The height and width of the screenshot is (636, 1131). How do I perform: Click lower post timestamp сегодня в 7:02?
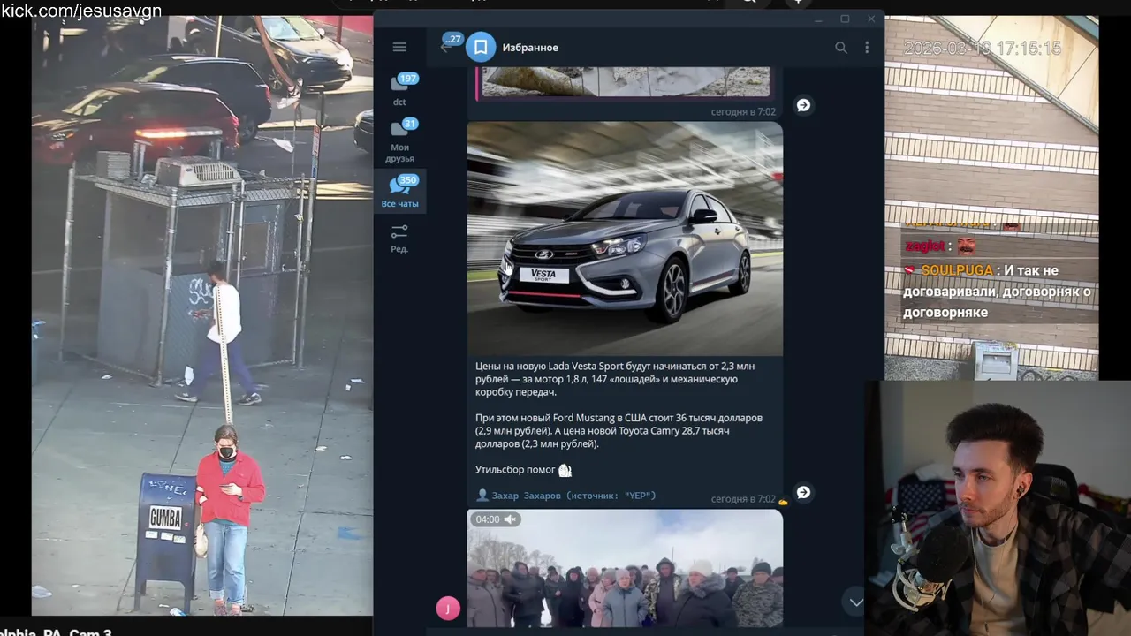tap(743, 499)
